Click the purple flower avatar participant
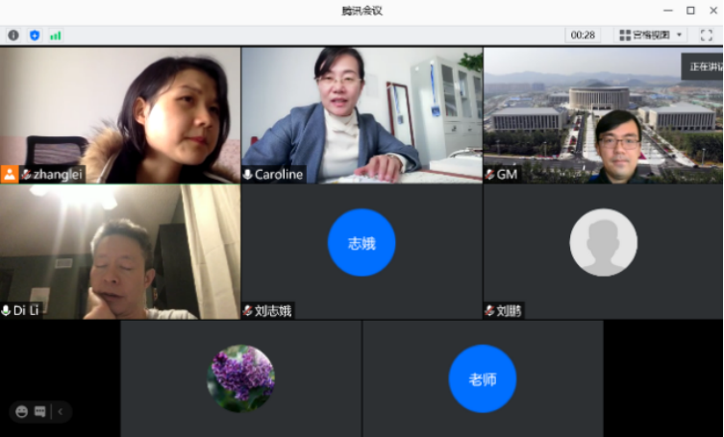The height and width of the screenshot is (437, 724). click(240, 378)
